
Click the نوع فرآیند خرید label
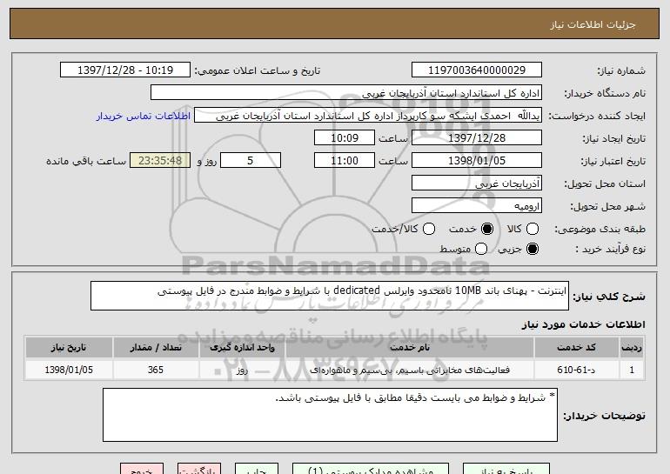click(x=611, y=249)
